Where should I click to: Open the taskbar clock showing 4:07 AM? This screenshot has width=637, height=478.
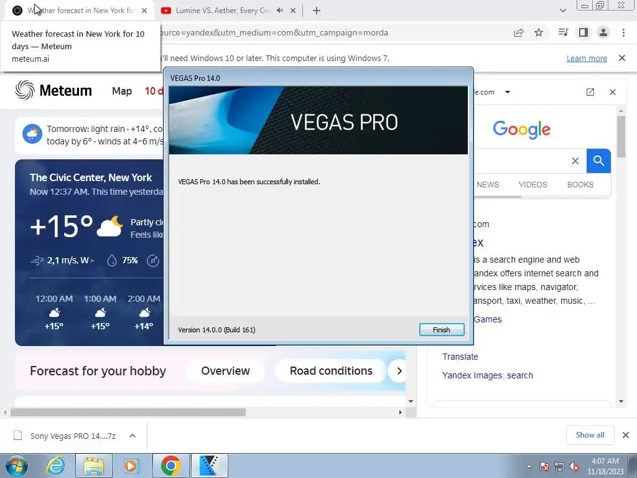pos(605,466)
